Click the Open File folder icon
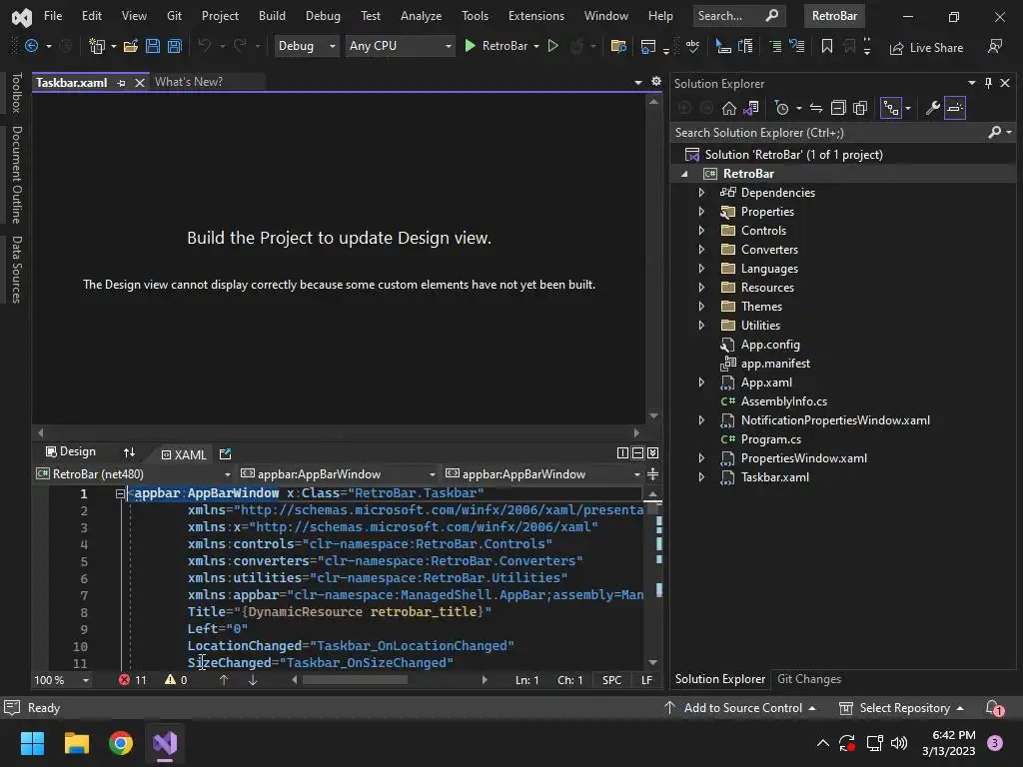1023x767 pixels. 131,46
